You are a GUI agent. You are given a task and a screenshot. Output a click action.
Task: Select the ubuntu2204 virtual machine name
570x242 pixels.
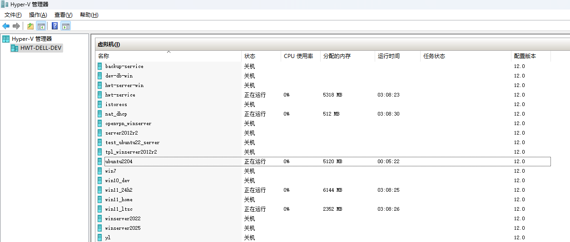(119, 161)
